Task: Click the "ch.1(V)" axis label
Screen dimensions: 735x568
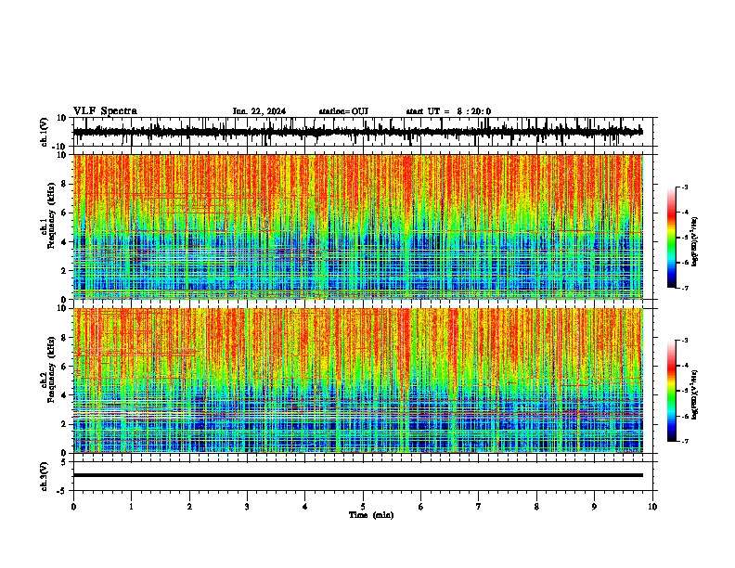Action: pyautogui.click(x=45, y=133)
